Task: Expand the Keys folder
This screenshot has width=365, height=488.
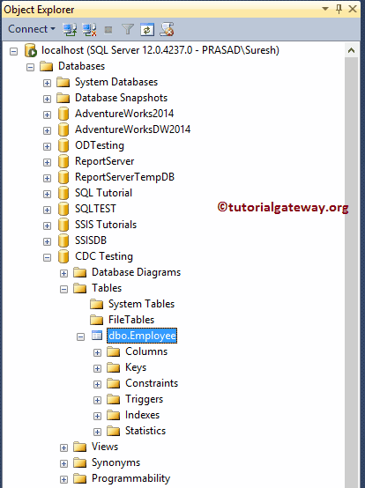Action: pyautogui.click(x=98, y=369)
